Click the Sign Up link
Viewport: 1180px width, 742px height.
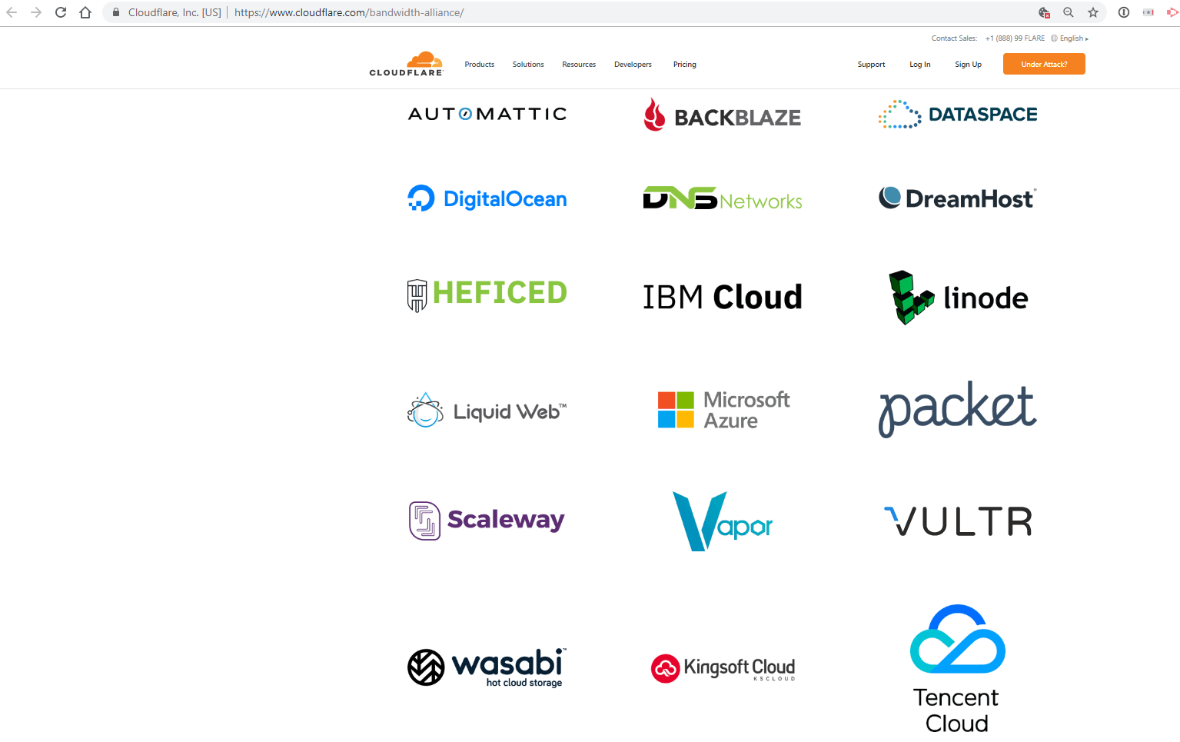tap(967, 64)
